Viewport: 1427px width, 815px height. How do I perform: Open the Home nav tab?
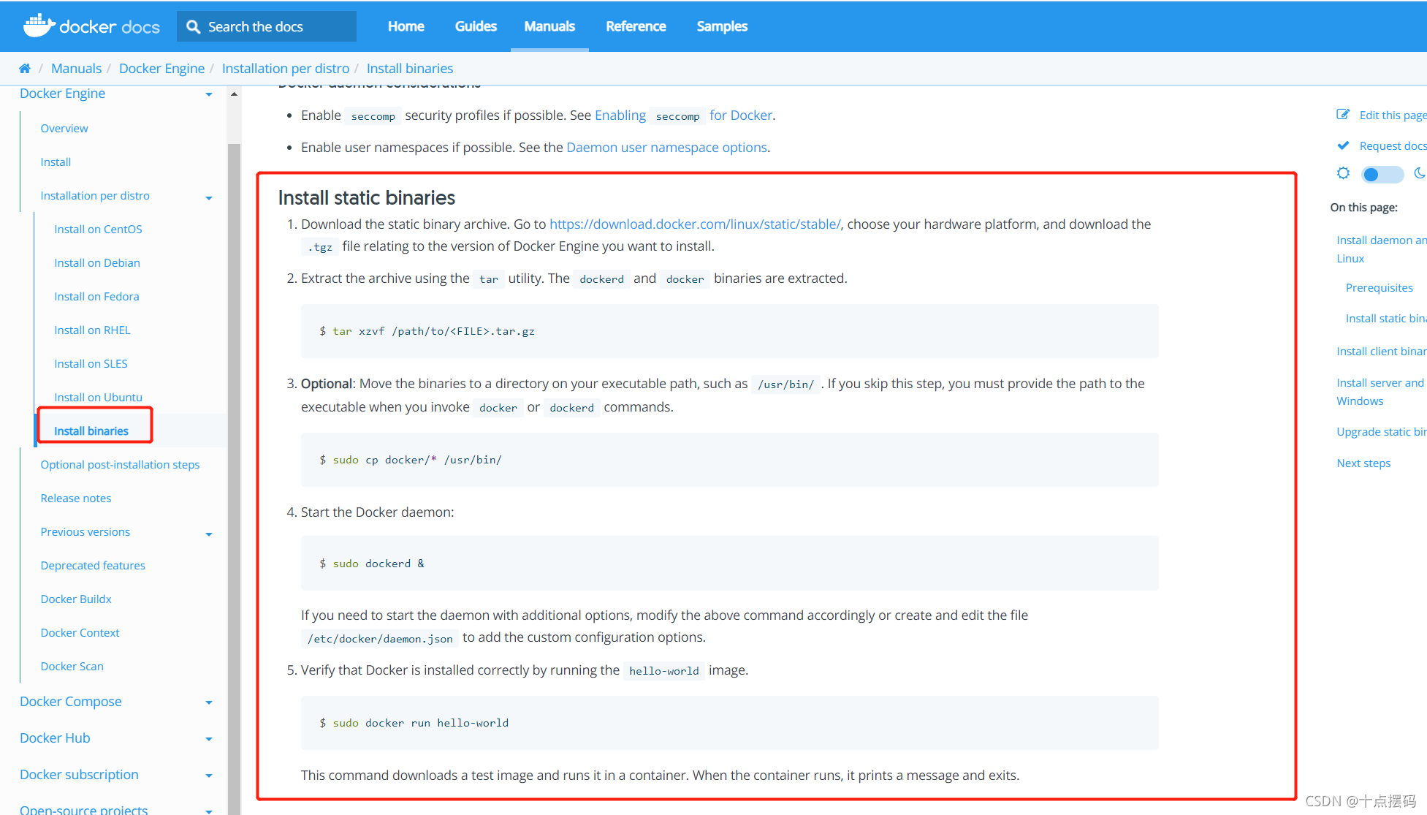406,26
